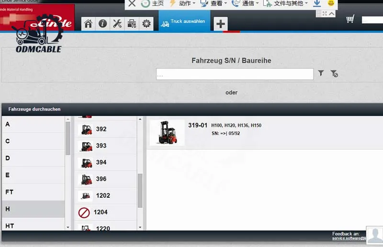Open the shopping cart

[350, 19]
